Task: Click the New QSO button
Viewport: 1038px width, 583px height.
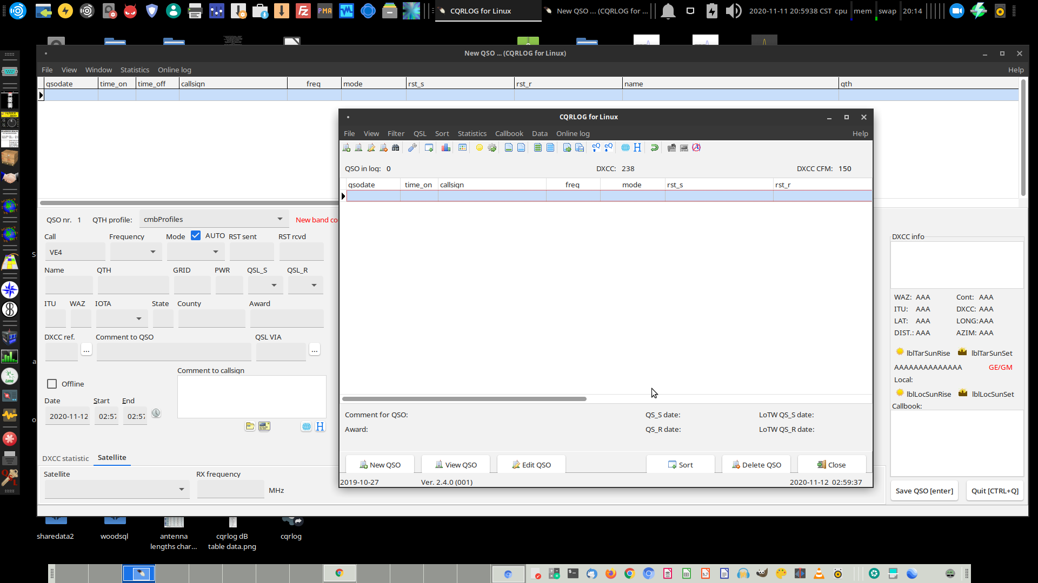Action: pos(380,465)
